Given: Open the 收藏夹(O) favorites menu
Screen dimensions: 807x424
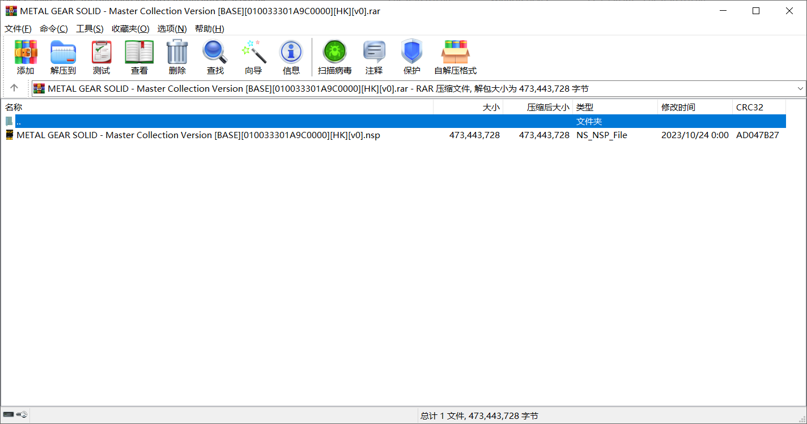Looking at the screenshot, I should coord(130,29).
